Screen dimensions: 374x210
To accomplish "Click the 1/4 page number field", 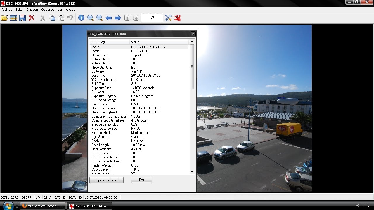I will 152,18.
